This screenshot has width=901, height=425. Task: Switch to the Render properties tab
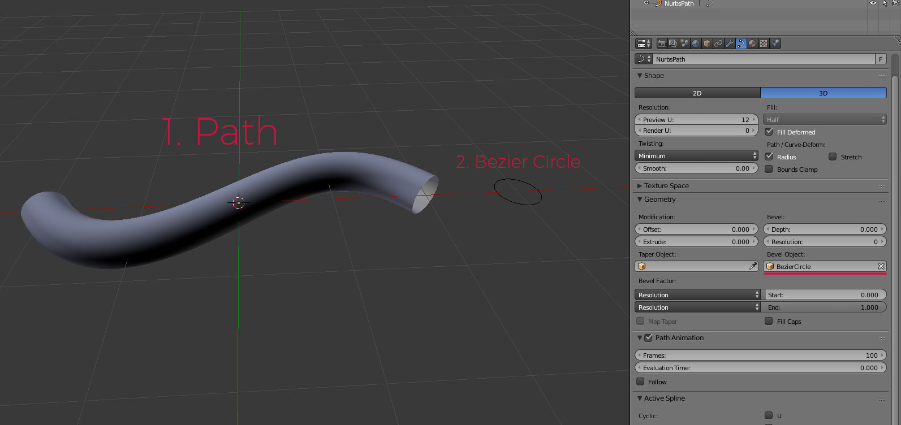pyautogui.click(x=662, y=44)
